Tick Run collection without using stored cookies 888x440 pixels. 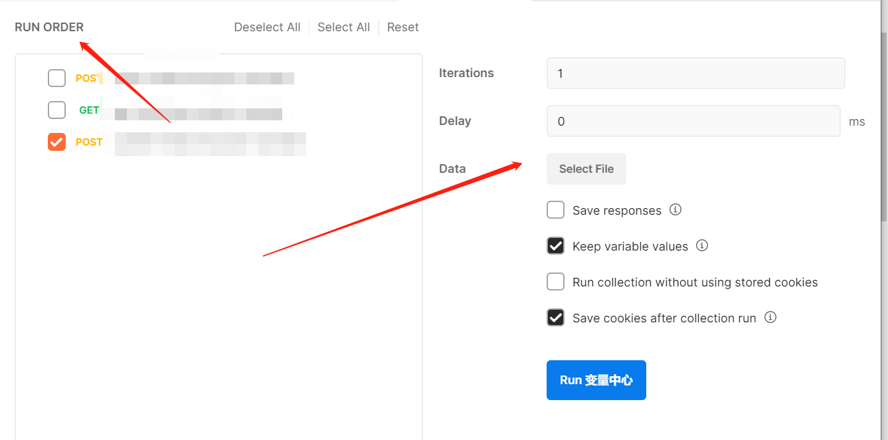tap(555, 282)
